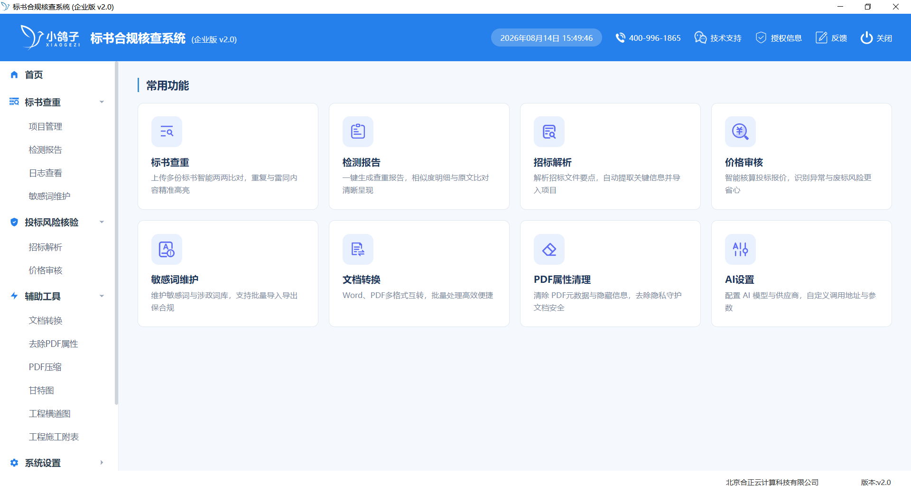Screen dimensions: 911x494
Task: Click the 标书查重 card icon
Action: pyautogui.click(x=167, y=131)
